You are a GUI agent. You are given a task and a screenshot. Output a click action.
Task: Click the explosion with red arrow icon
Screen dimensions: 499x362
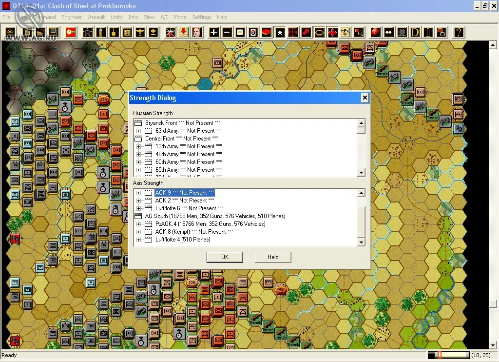[171, 32]
